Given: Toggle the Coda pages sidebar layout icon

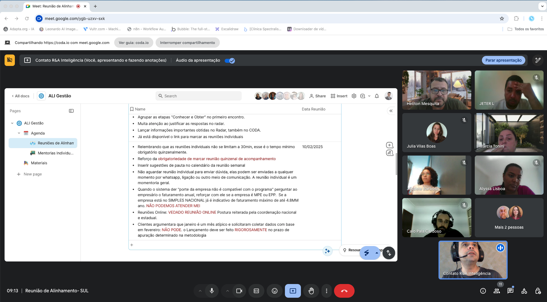Looking at the screenshot, I should (x=71, y=111).
